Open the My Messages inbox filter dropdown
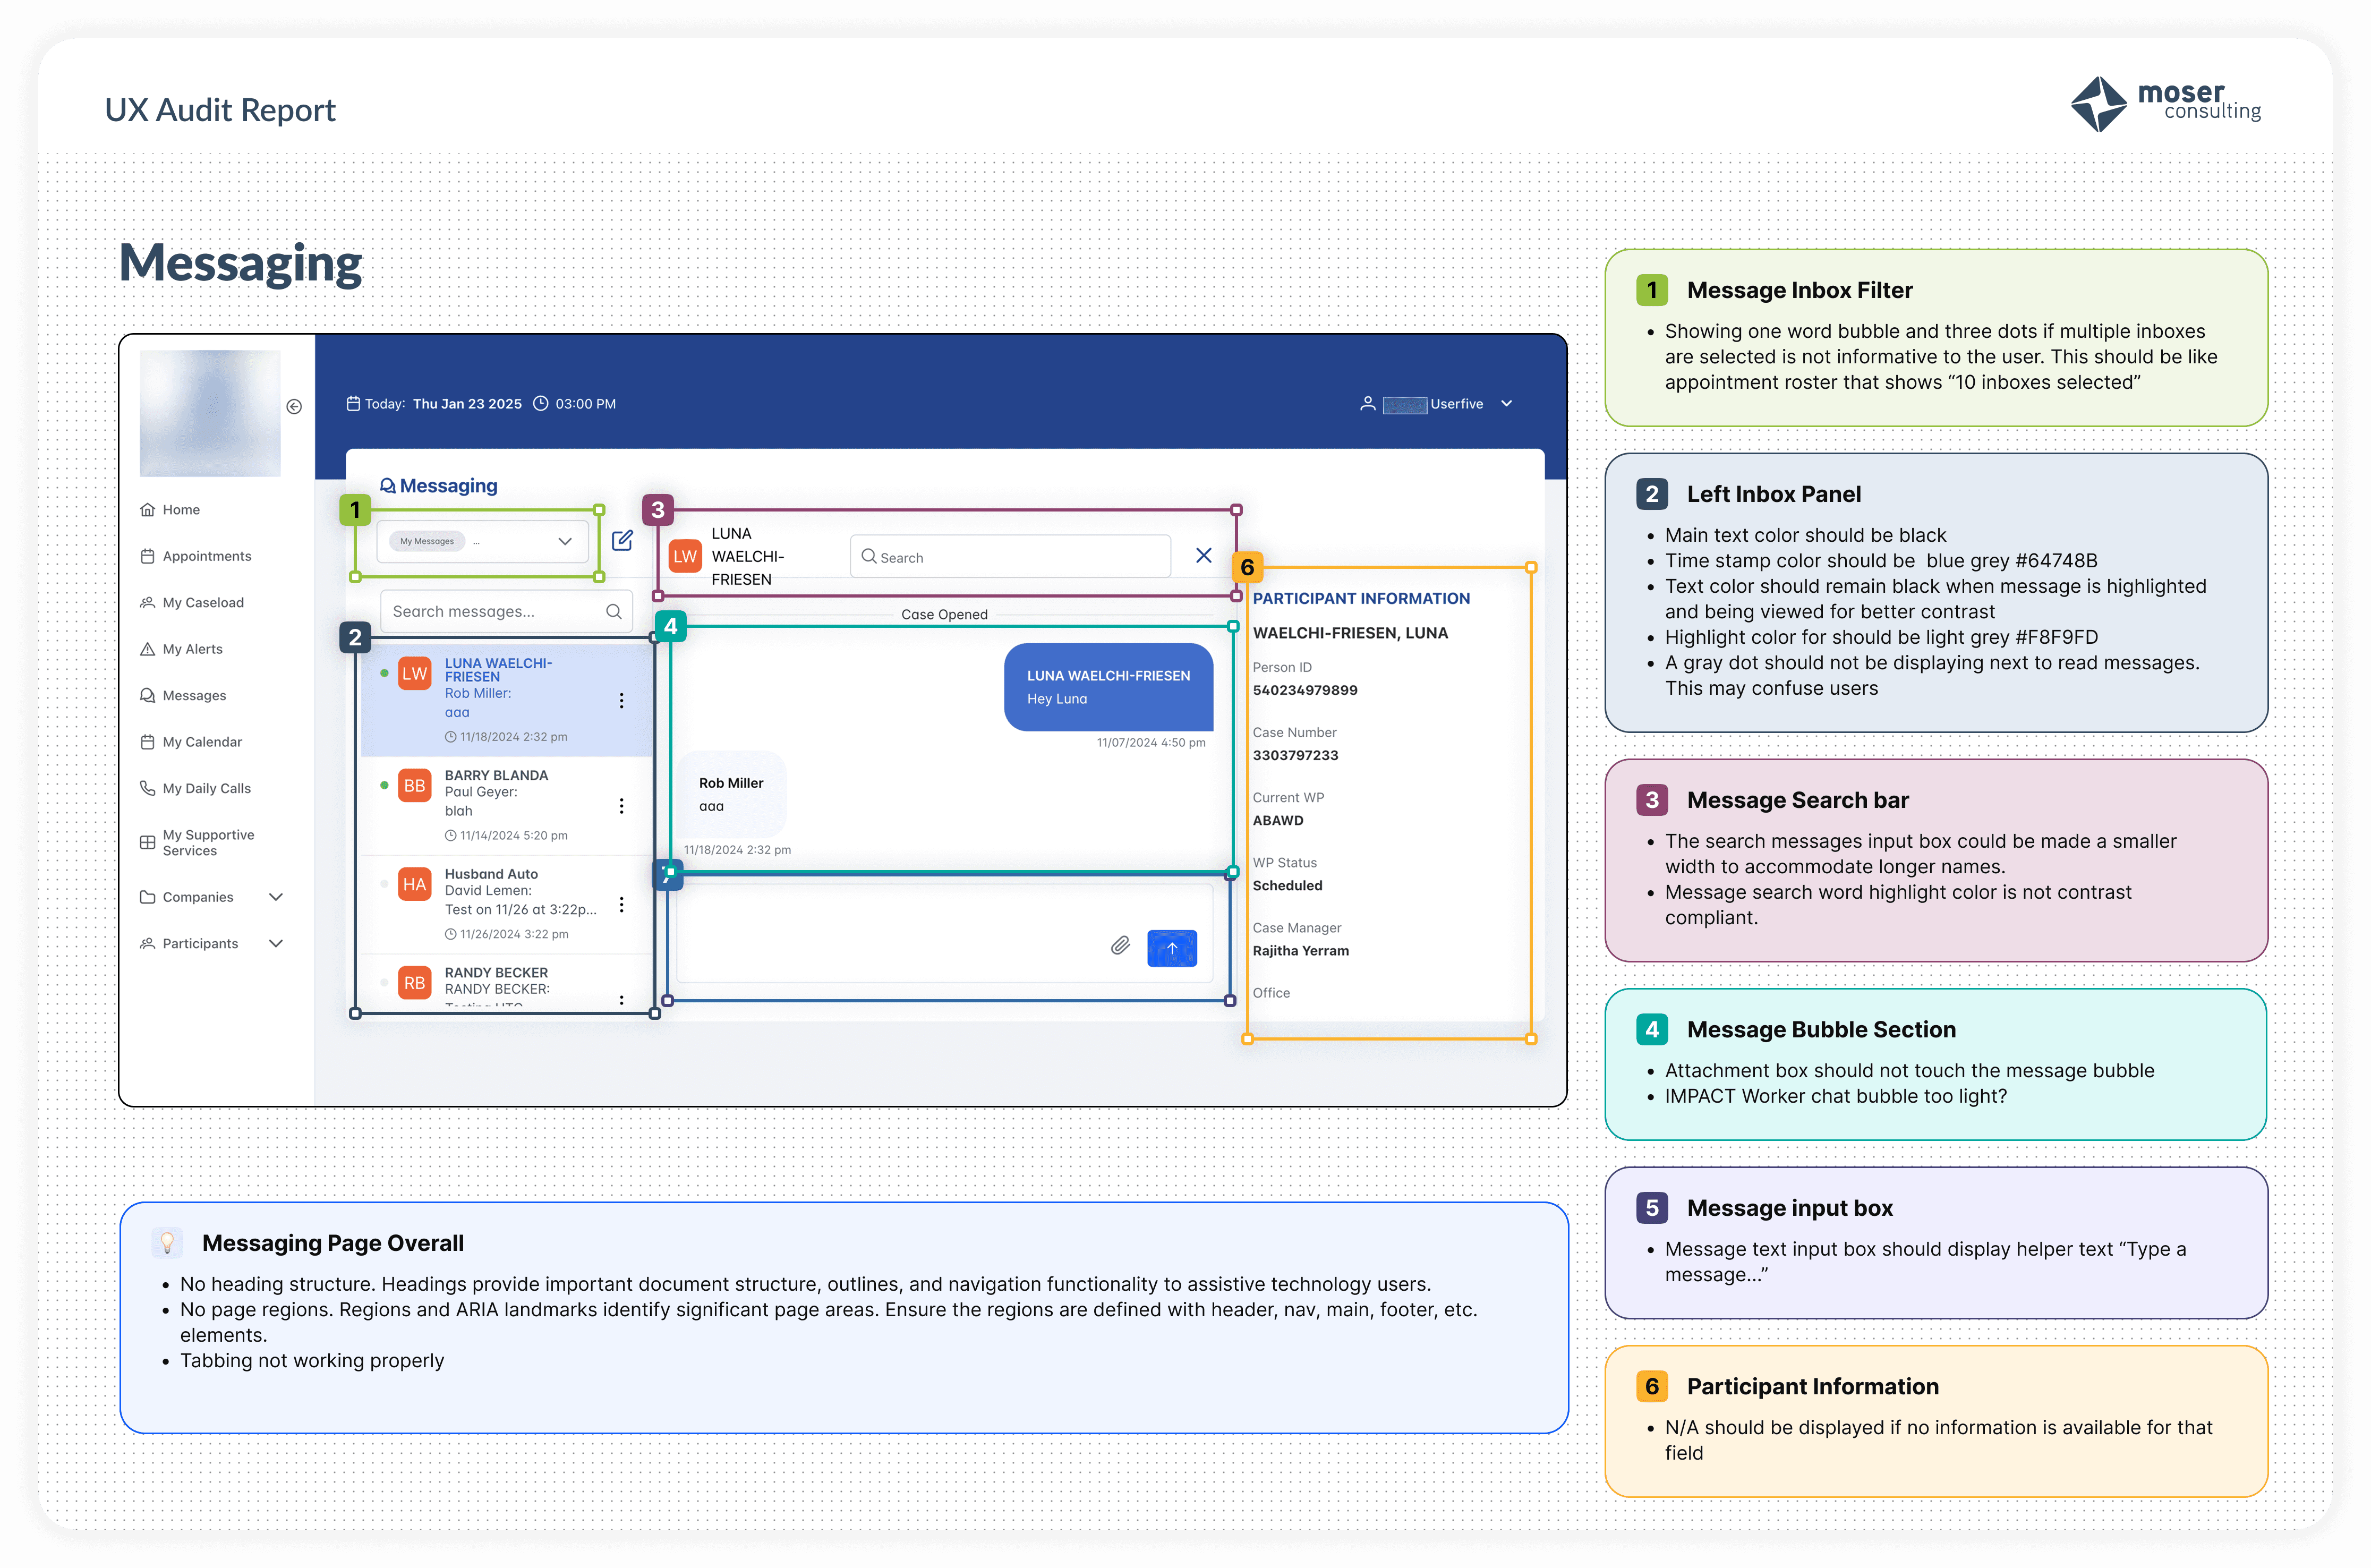 pyautogui.click(x=564, y=541)
